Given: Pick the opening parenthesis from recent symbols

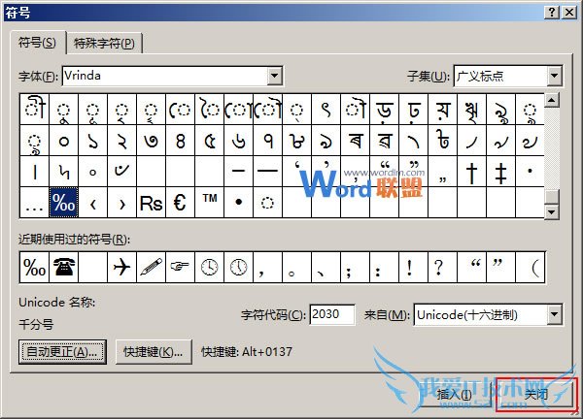Looking at the screenshot, I should coord(531,268).
